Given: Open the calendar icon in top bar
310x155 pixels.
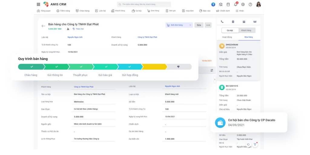Looking at the screenshot, I should 228,4.
